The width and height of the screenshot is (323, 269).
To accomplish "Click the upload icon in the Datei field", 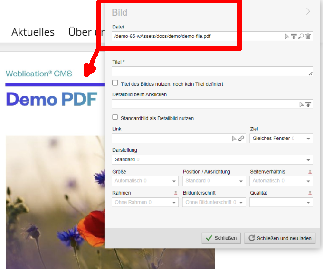I will (294, 37).
